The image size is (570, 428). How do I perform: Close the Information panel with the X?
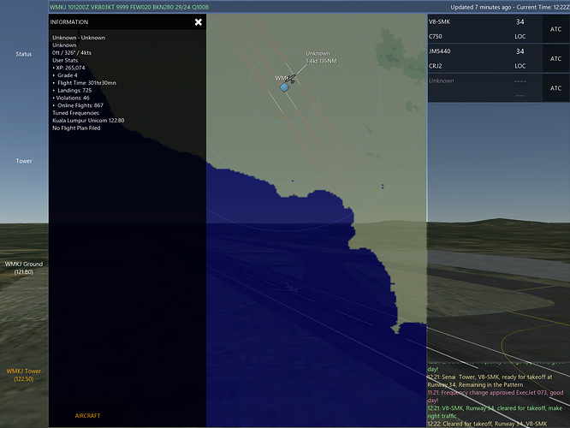(198, 22)
